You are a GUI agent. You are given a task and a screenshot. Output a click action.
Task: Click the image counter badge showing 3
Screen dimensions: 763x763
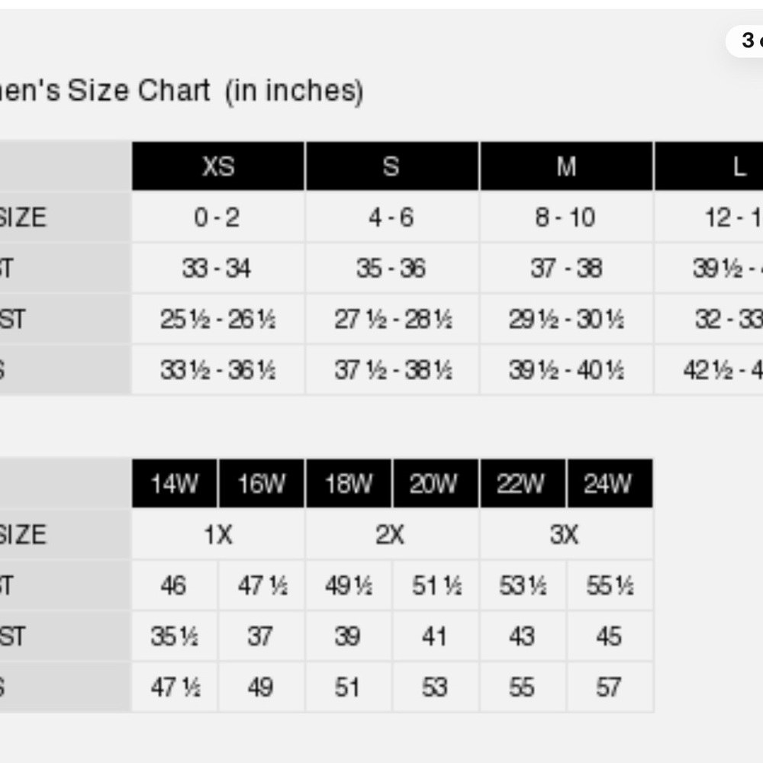pyautogui.click(x=745, y=41)
